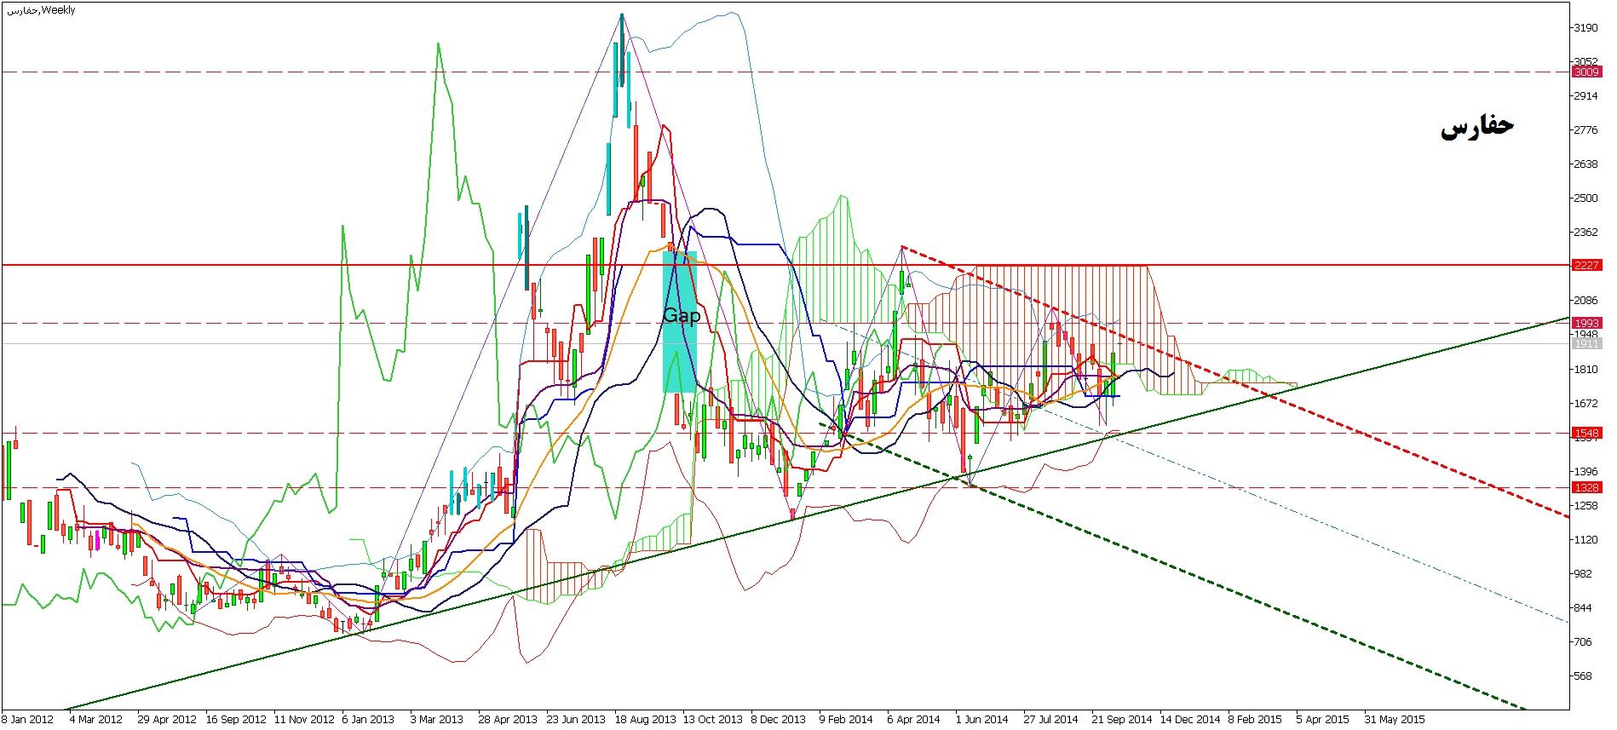This screenshot has height=730, width=1617.
Task: Click the حفارس,Weekly chart title
Action: tap(41, 10)
